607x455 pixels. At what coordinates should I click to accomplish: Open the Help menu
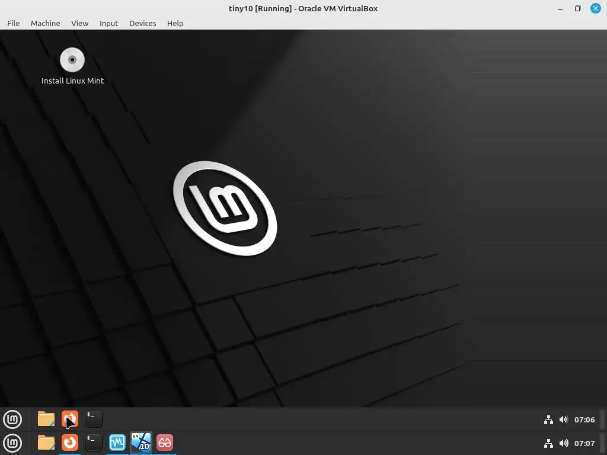175,23
